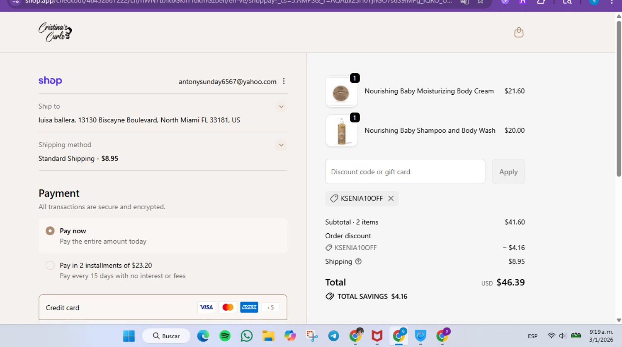Open the Windows Start menu
622x347 pixels.
(129, 336)
